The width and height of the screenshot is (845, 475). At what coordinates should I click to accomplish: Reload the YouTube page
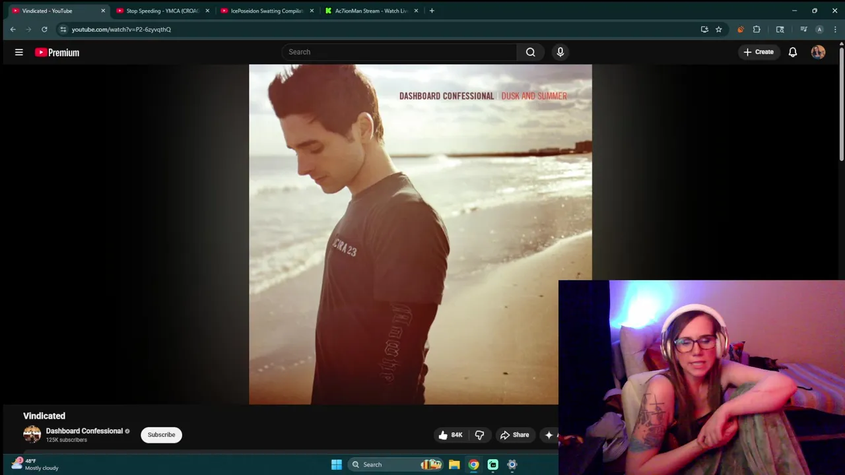(x=44, y=29)
